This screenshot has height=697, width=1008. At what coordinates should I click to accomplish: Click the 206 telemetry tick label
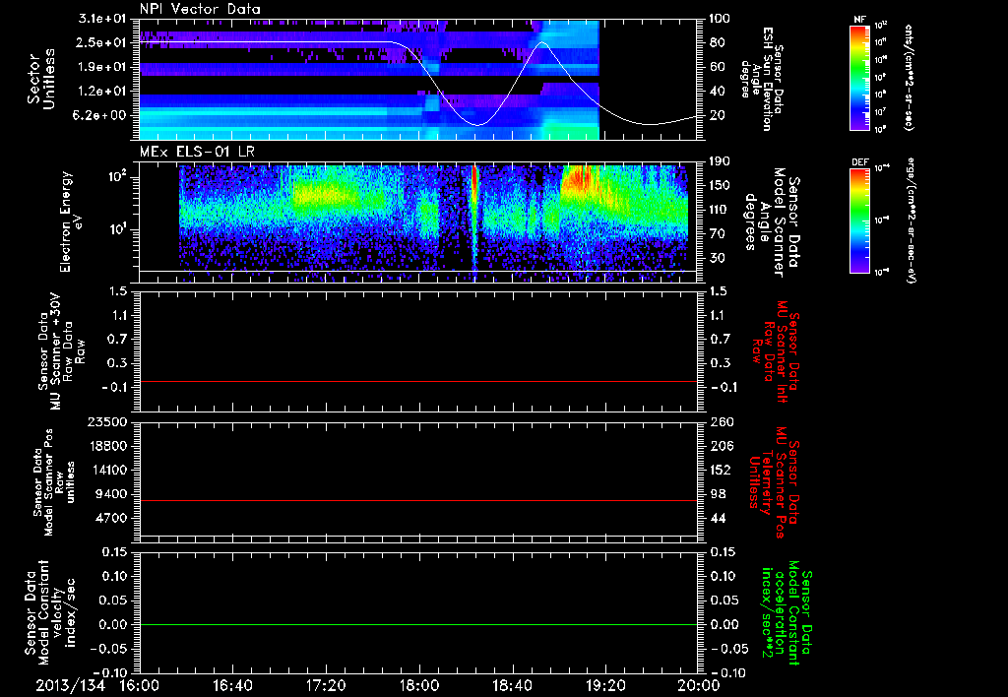tap(720, 446)
